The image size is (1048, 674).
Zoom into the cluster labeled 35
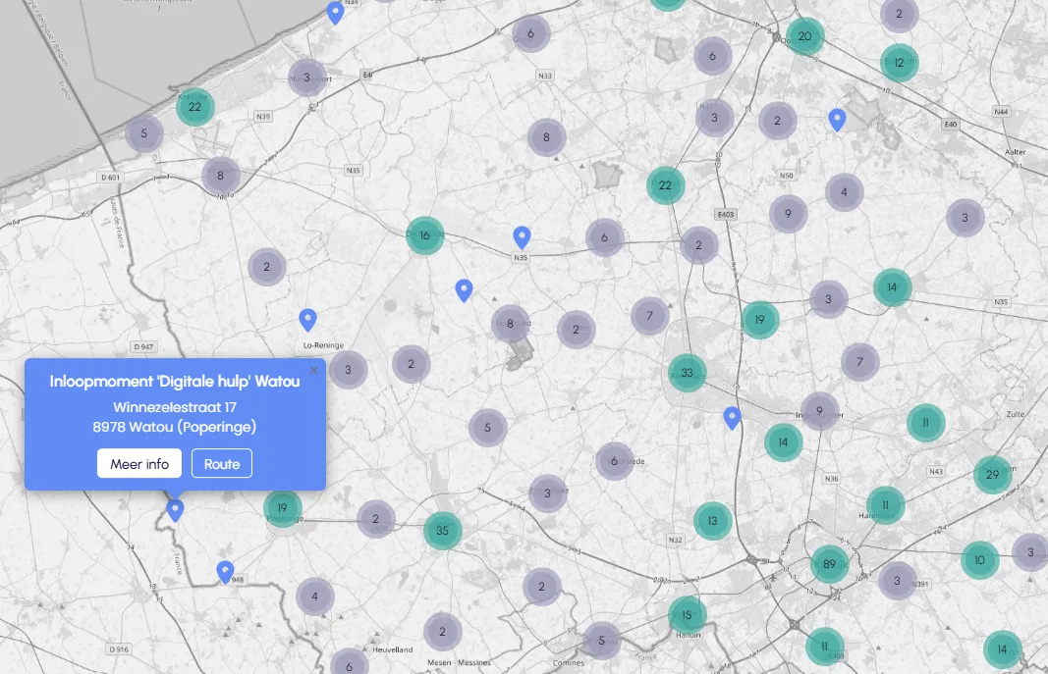pos(442,531)
